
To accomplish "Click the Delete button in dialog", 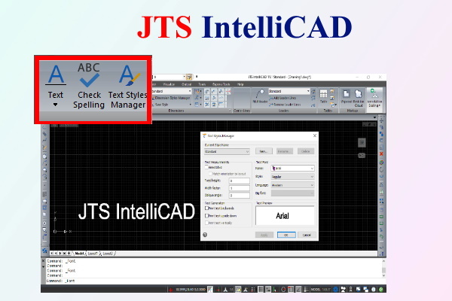I will point(306,151).
